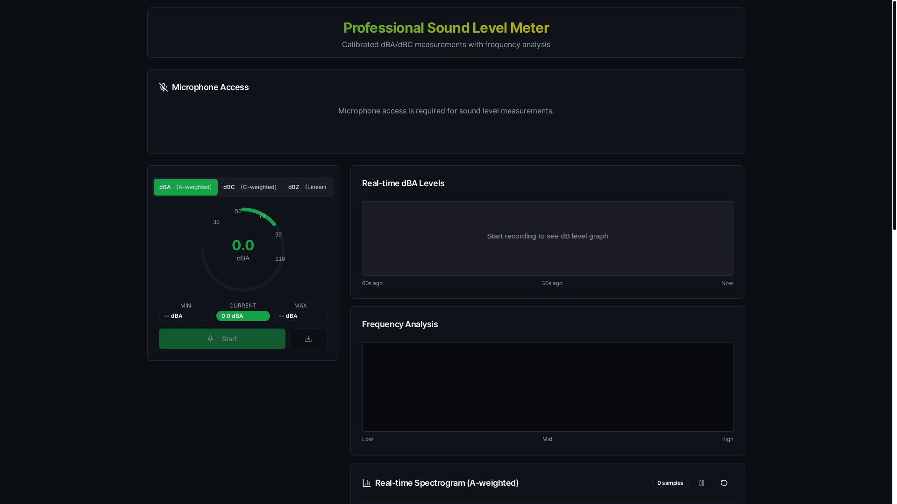
Task: Switch to dBZ Linear tab
Action: tap(307, 187)
